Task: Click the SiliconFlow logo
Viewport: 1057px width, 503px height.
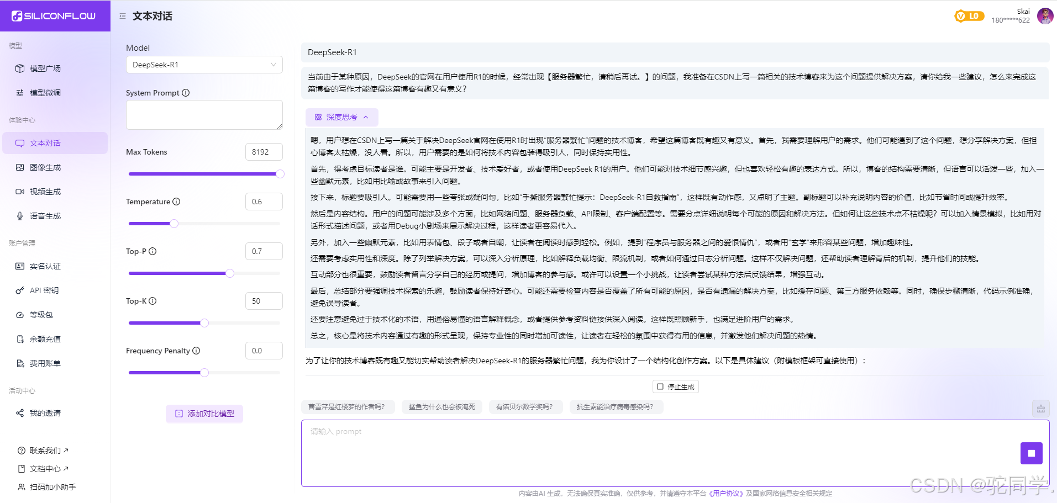Action: click(x=54, y=16)
